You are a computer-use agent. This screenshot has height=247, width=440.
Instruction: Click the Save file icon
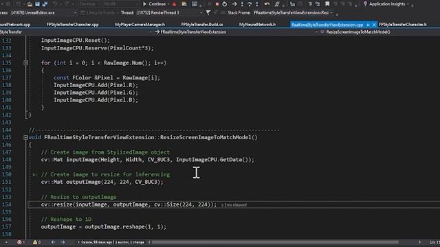click(x=37, y=4)
